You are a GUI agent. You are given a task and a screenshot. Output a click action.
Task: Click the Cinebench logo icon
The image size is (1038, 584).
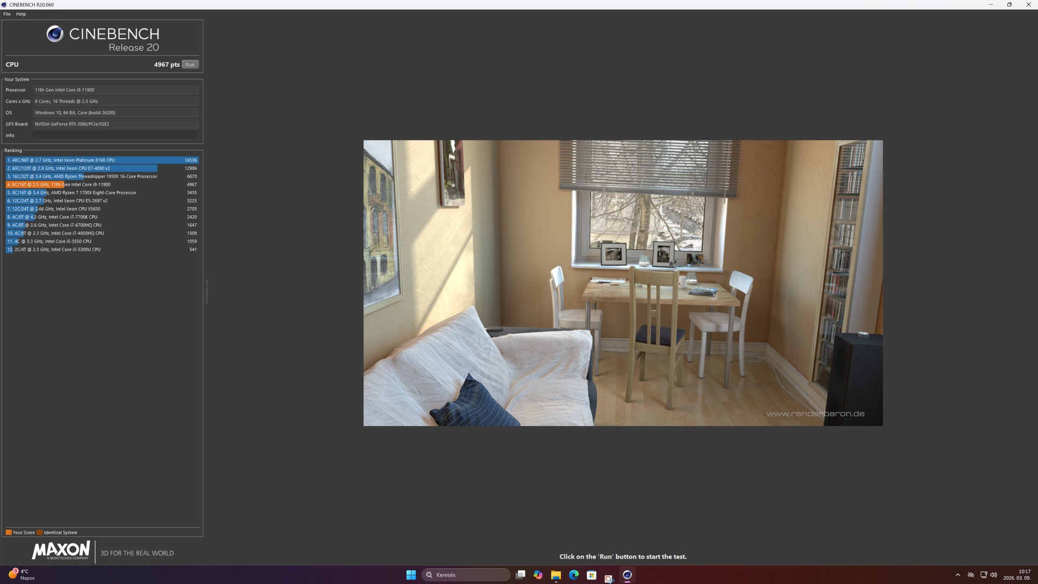coord(54,34)
